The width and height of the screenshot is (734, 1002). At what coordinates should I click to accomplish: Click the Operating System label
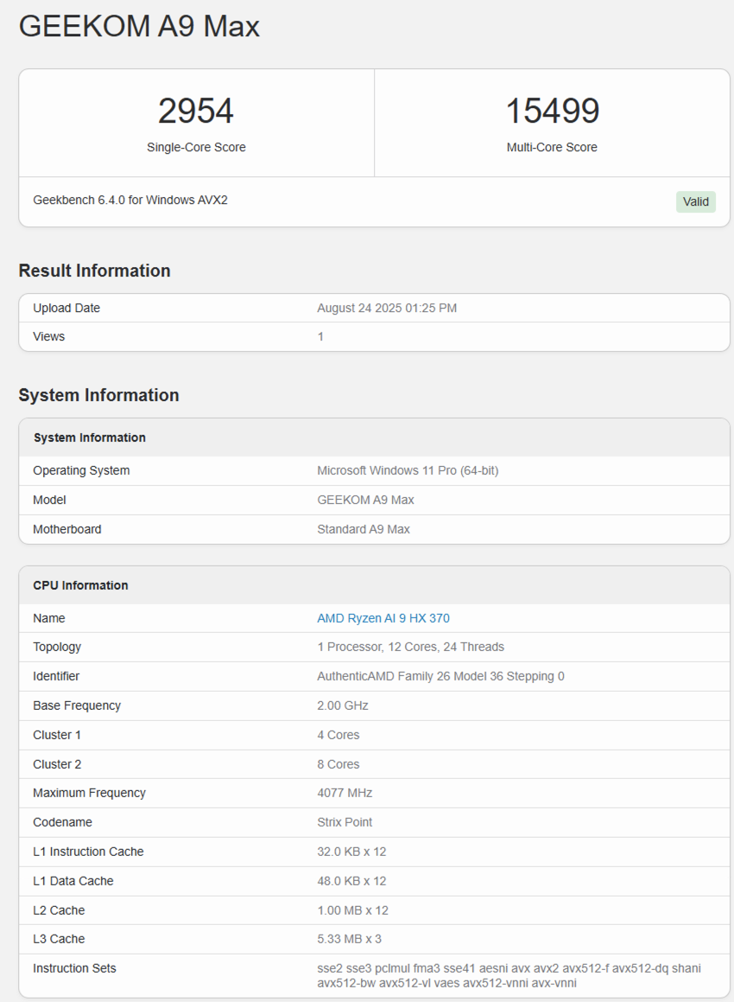(81, 470)
